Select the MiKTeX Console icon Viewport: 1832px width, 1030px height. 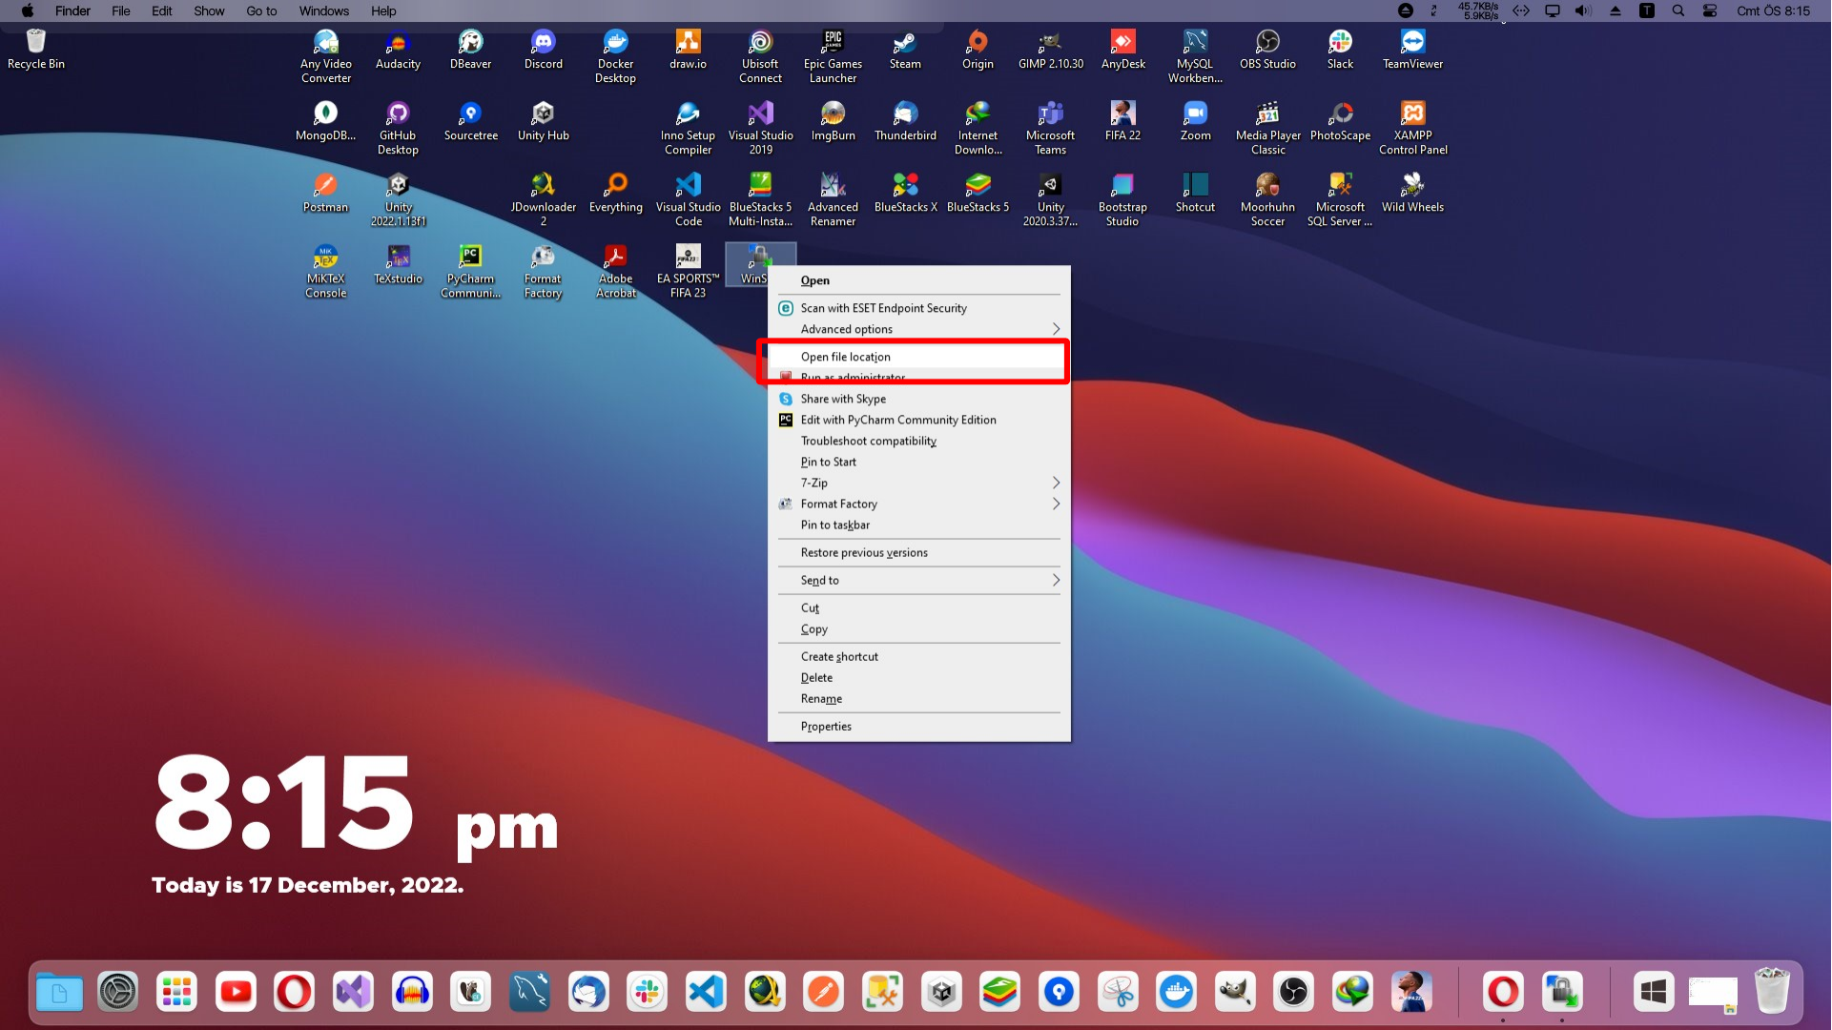[x=325, y=271]
